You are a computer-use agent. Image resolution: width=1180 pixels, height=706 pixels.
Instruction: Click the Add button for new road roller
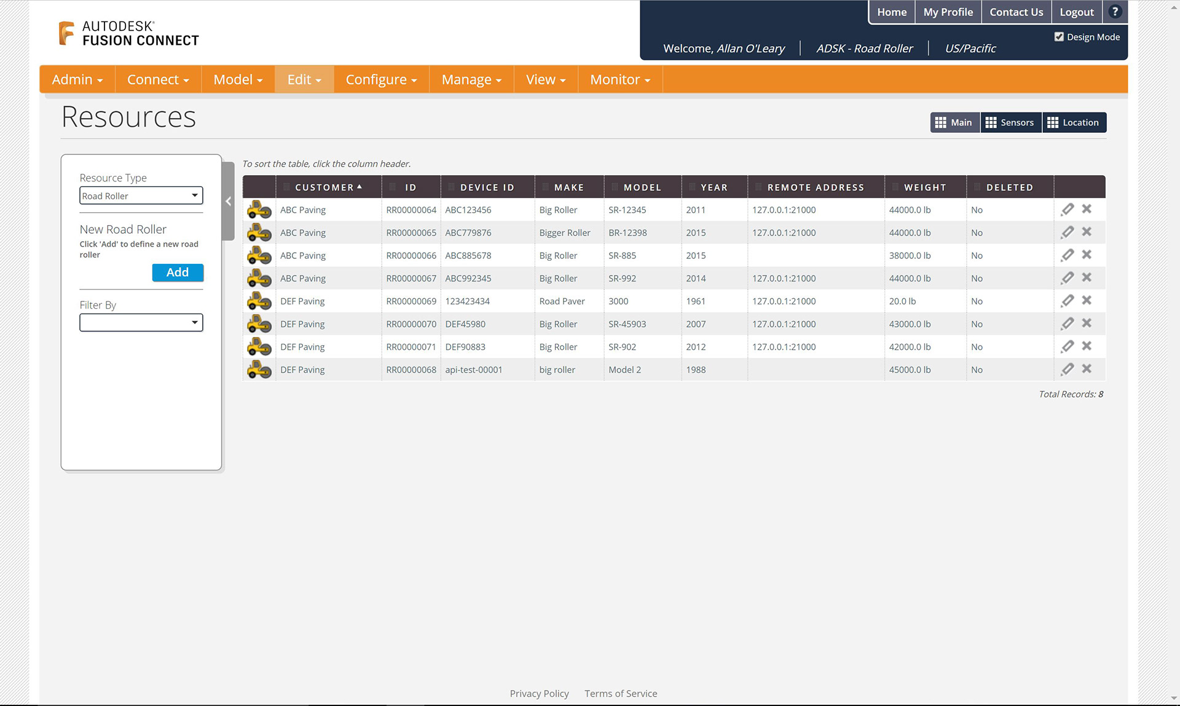178,272
